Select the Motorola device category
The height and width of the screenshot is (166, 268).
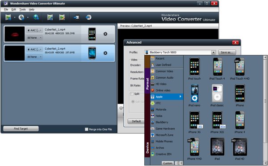(167, 109)
